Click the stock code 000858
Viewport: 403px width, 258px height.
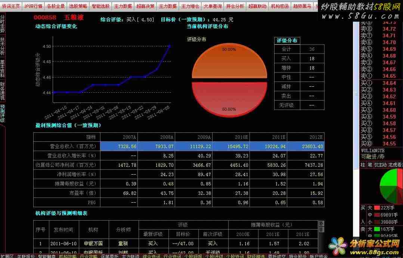coord(45,18)
